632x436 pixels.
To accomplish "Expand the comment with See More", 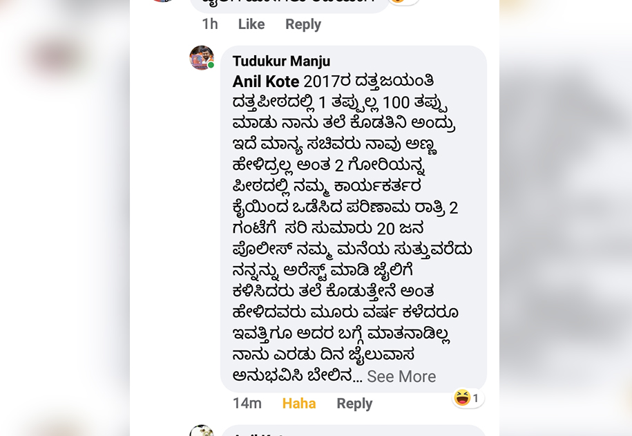I will pyautogui.click(x=401, y=377).
